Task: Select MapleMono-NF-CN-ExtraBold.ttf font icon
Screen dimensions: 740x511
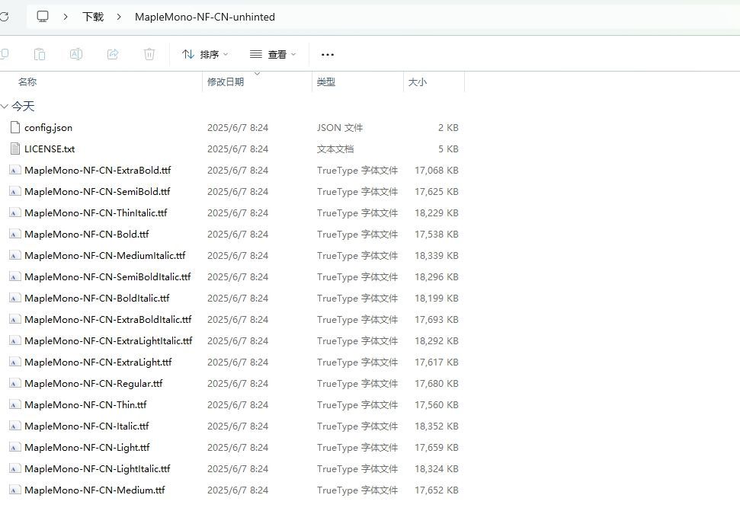Action: (x=15, y=170)
